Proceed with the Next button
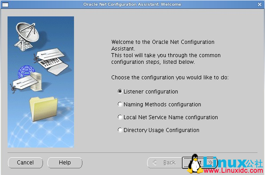This screenshot has height=175, width=265. pos(200,163)
